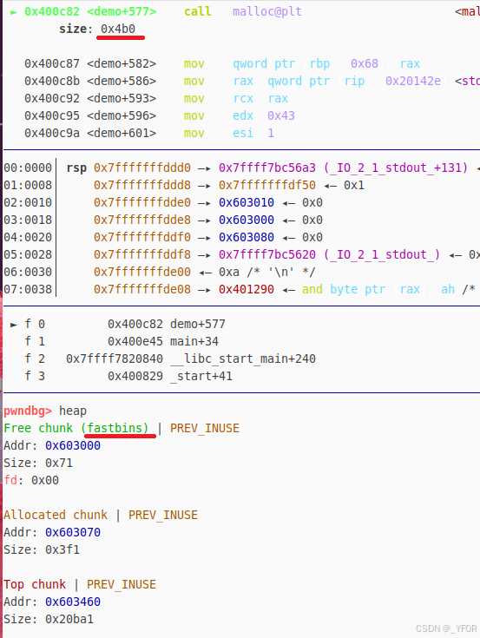Viewport: 480px width, 638px height.
Task: Click rbp offset 0x68 operand
Action: click(x=364, y=63)
